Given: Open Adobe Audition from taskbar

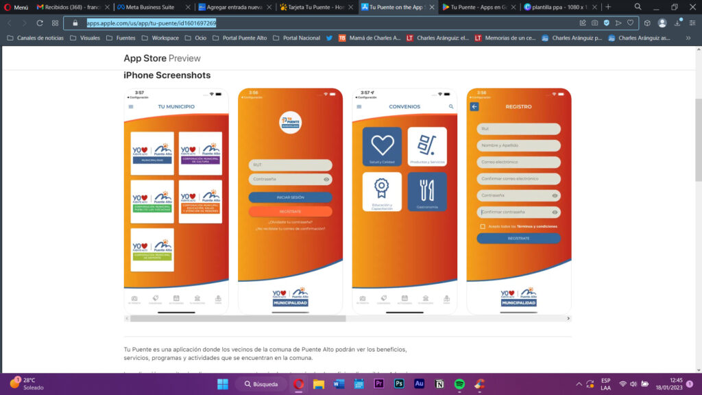Looking at the screenshot, I should [x=419, y=384].
